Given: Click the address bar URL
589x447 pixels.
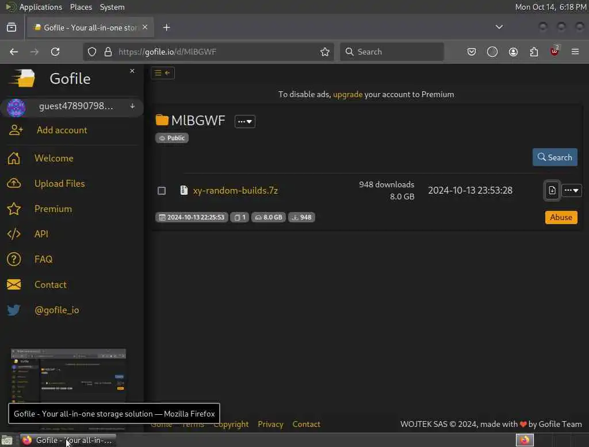Looking at the screenshot, I should pyautogui.click(x=167, y=52).
